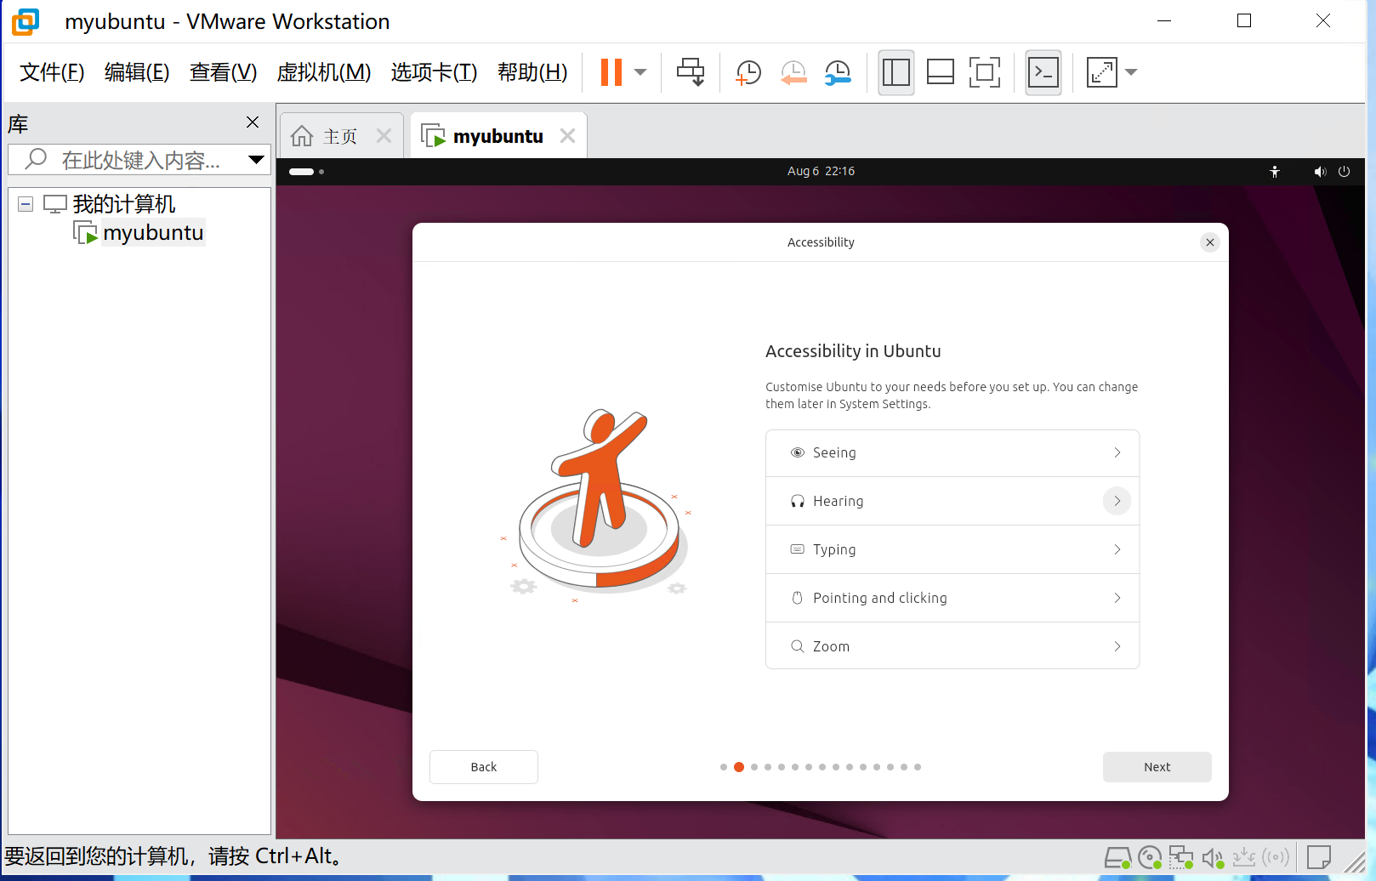Toggle console view button
The image size is (1376, 881).
[x=1043, y=72]
